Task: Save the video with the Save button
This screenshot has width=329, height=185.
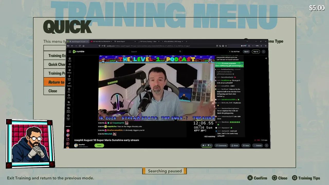Action: (x=246, y=145)
